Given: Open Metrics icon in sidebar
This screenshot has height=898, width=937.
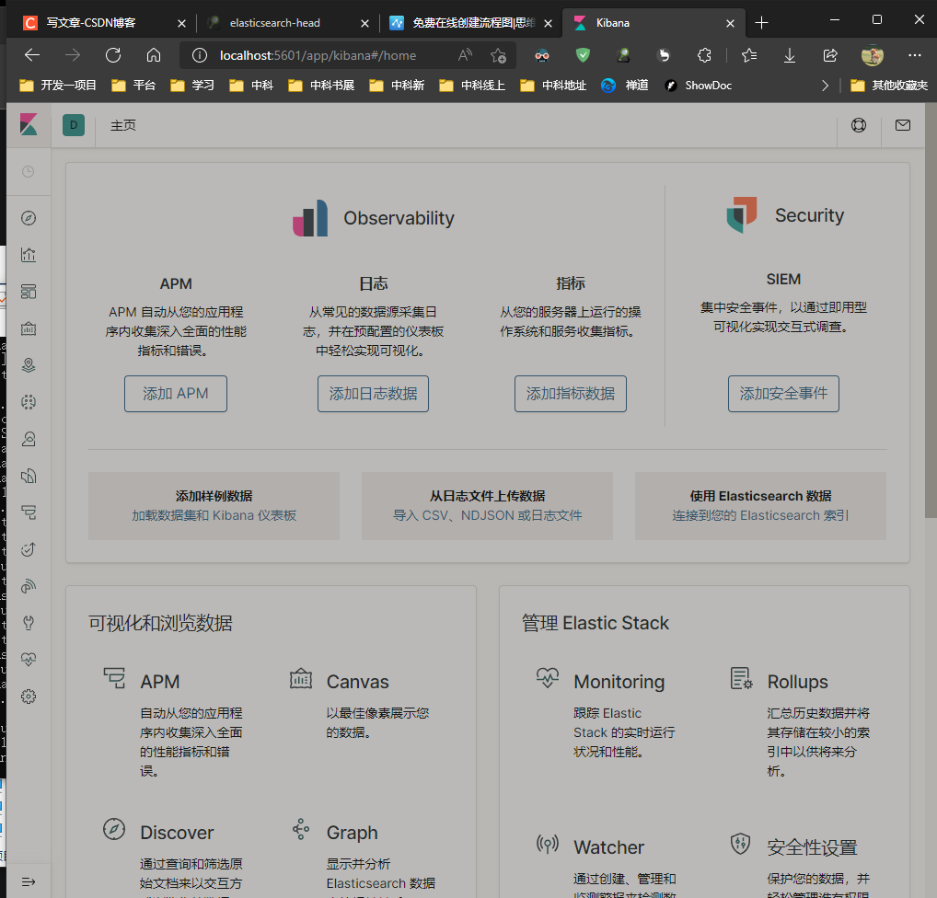Looking at the screenshot, I should 29,439.
